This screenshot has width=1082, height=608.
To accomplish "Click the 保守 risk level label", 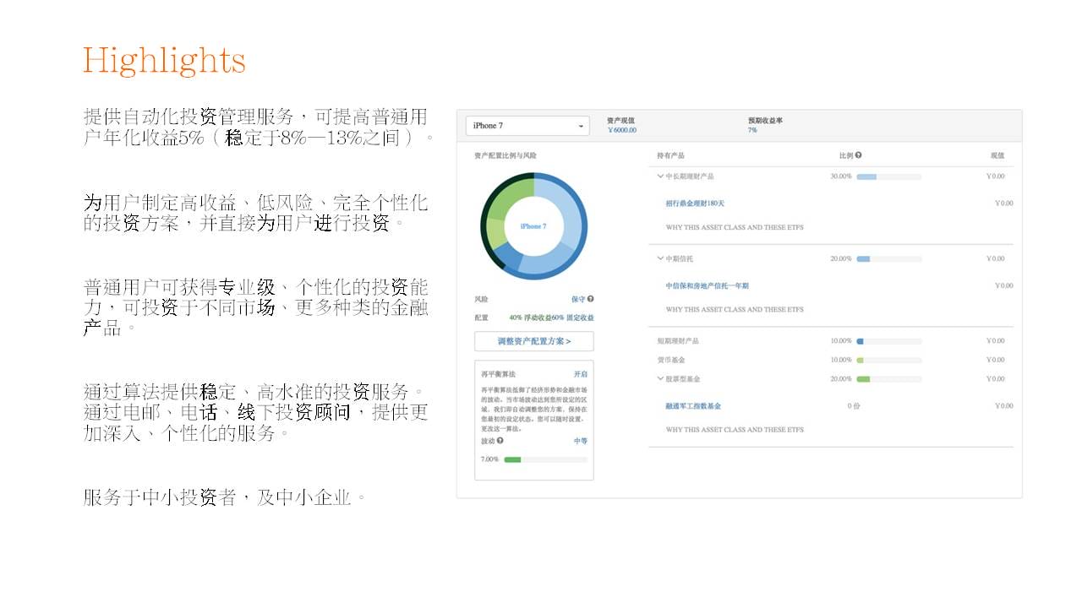I will click(x=578, y=299).
